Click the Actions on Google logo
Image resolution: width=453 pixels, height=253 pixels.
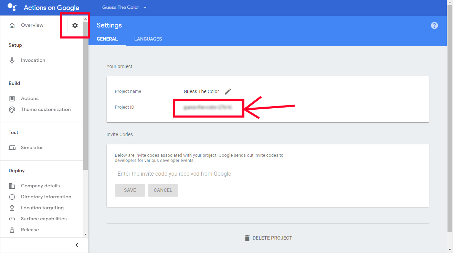point(12,8)
